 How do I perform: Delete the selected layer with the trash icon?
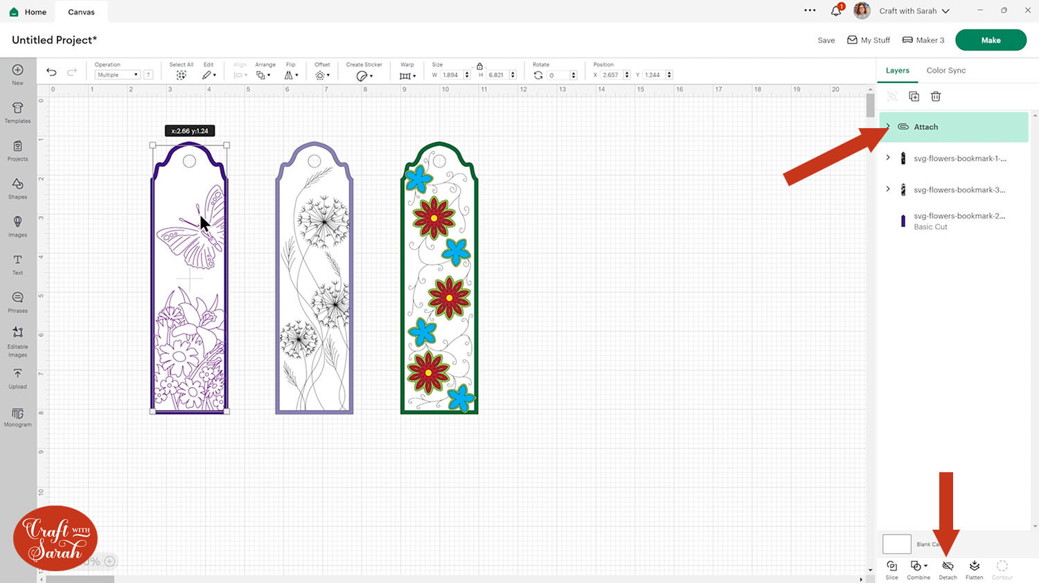(936, 96)
